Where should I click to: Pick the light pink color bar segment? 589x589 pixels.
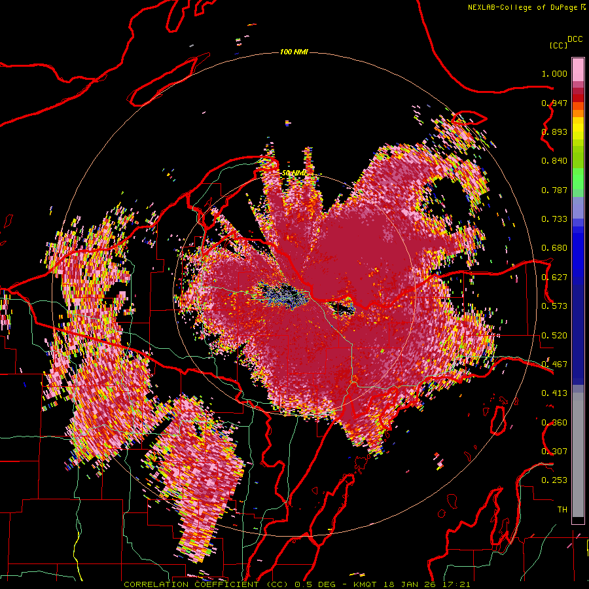(578, 69)
